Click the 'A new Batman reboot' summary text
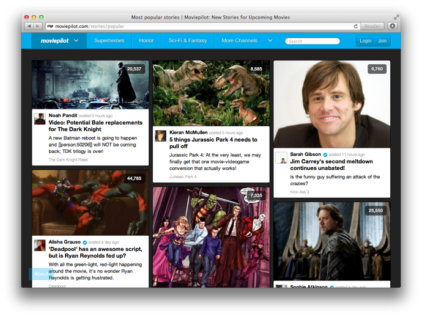 click(x=93, y=145)
